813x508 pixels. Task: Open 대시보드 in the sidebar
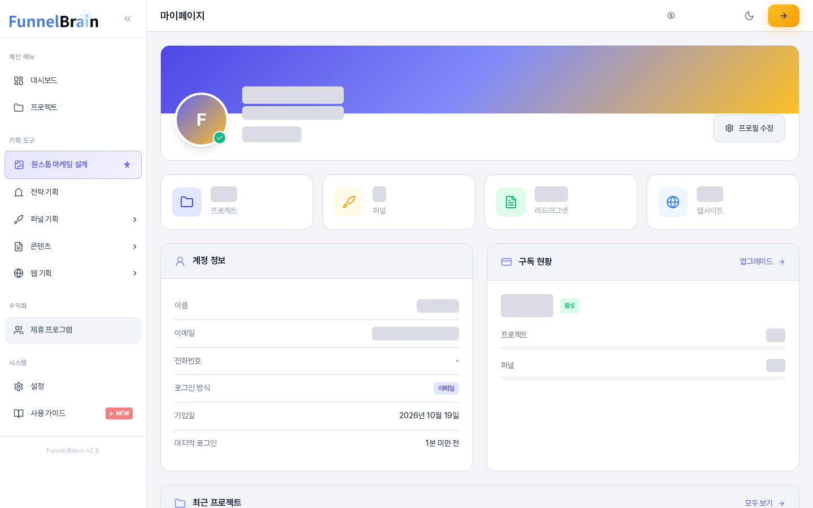pos(73,81)
